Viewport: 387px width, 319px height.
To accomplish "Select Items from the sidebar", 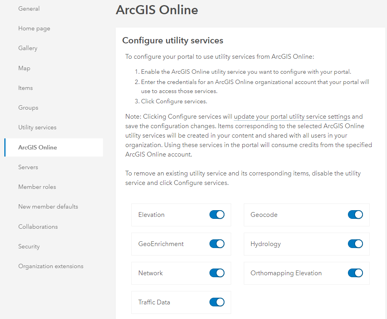I will tap(25, 88).
